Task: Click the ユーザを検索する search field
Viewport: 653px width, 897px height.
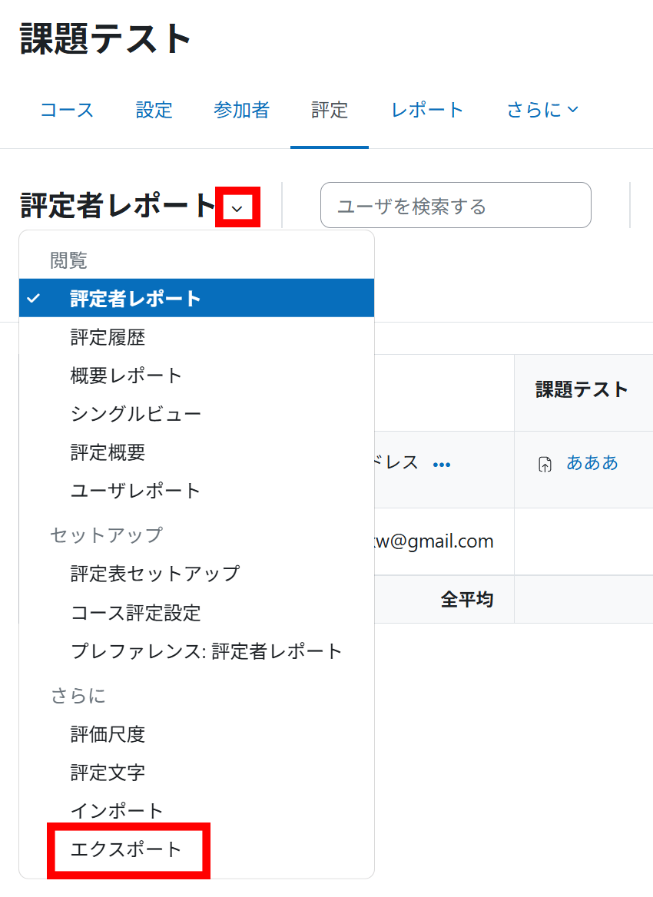Action: pyautogui.click(x=455, y=206)
